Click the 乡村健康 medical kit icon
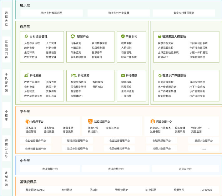 pyautogui.click(x=123, y=75)
